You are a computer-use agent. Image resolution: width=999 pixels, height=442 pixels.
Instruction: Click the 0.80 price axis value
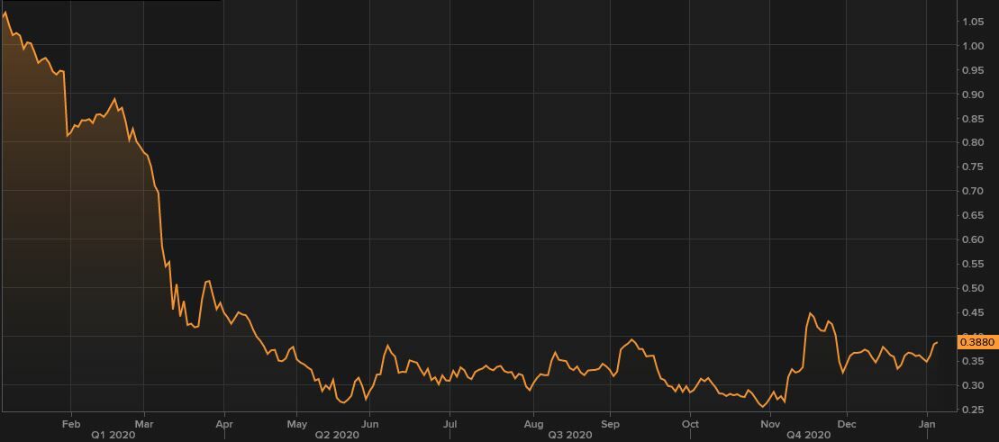pos(972,142)
